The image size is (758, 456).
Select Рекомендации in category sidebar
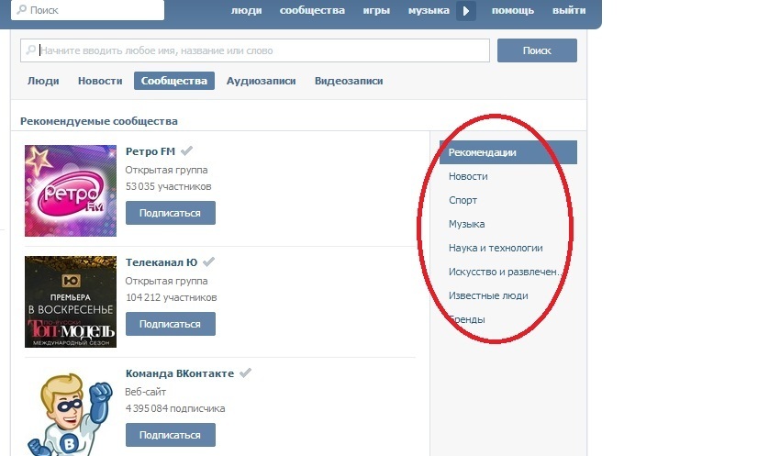508,152
